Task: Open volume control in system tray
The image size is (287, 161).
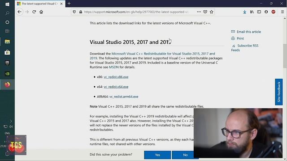Action: 11,127
